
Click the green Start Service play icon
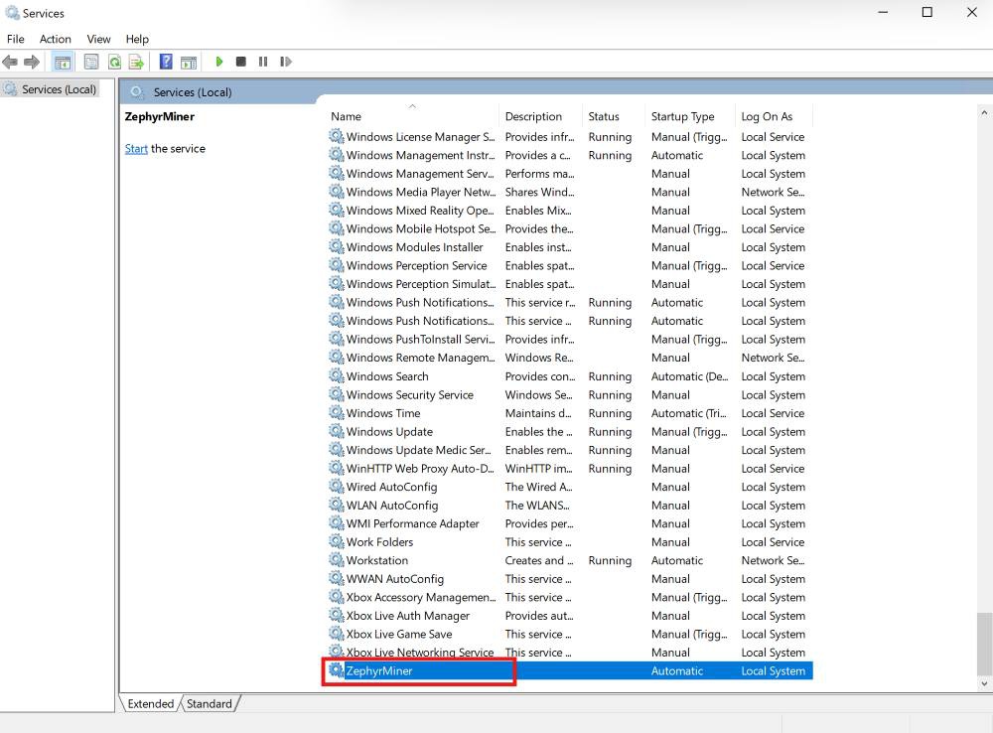[x=219, y=62]
